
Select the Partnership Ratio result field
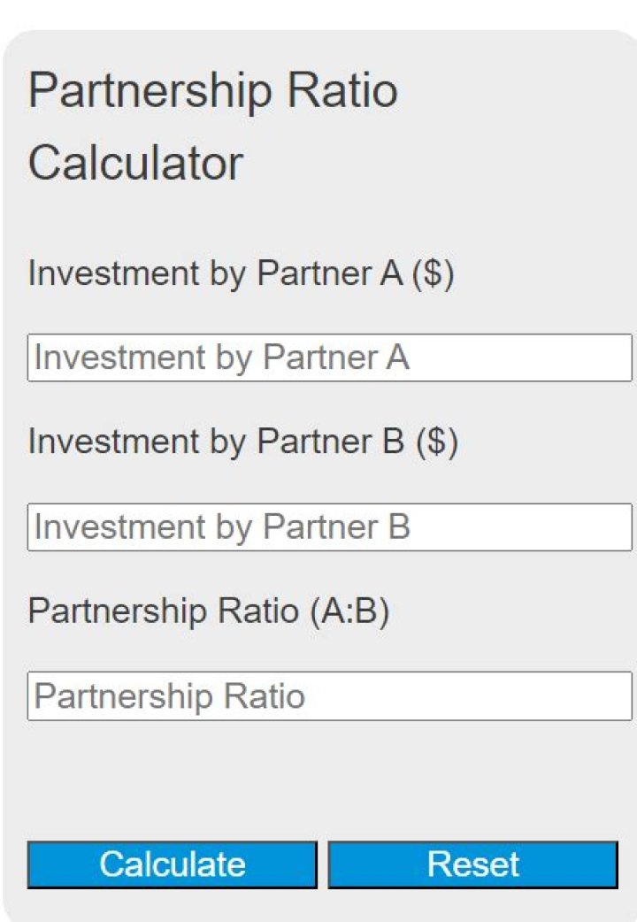pos(329,696)
